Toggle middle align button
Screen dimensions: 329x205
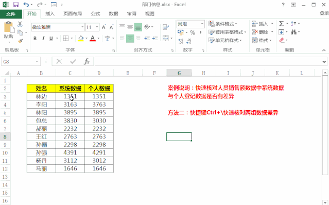(x=130, y=27)
